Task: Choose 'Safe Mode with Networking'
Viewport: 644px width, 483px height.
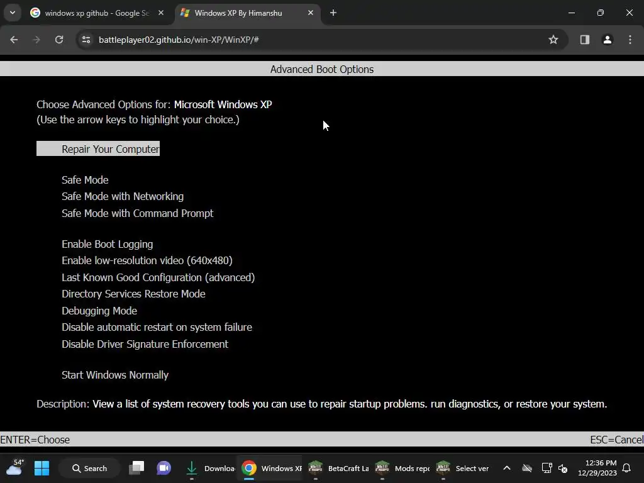Action: (123, 197)
